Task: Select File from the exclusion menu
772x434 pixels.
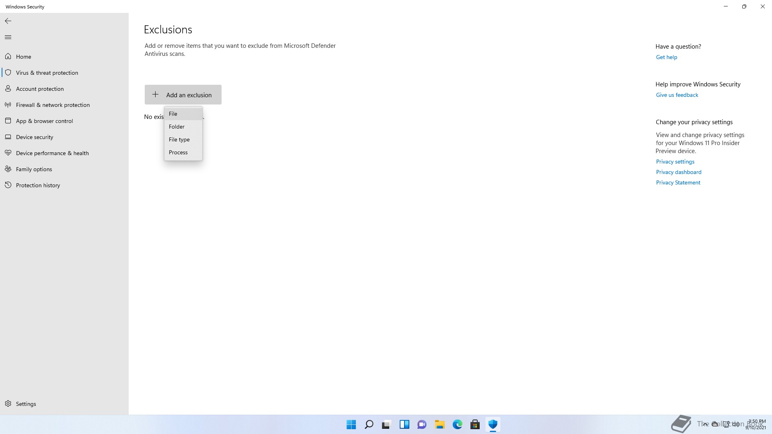Action: [183, 114]
